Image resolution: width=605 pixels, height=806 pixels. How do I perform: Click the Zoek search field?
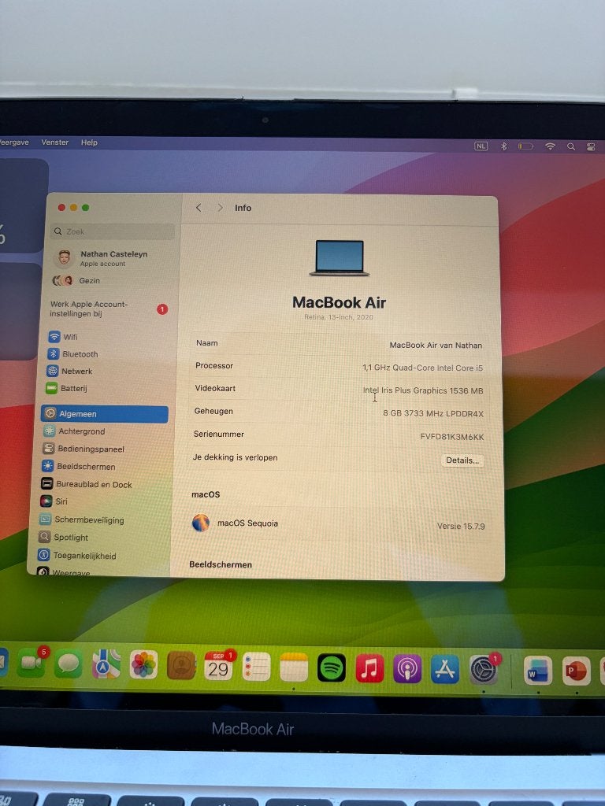tap(113, 231)
